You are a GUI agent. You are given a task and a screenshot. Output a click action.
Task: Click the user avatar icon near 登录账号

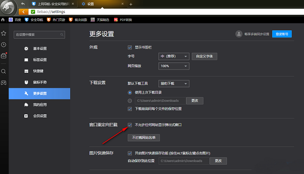coord(239,34)
